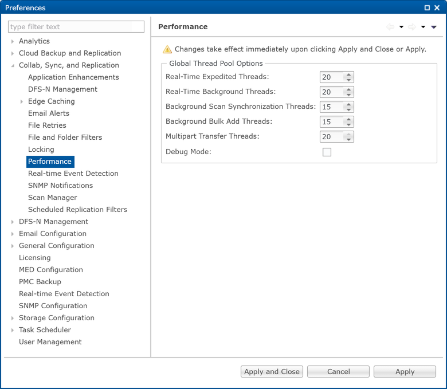The image size is (447, 389).
Task: Decrease Background Bulk Add Threads value
Action: [x=348, y=124]
